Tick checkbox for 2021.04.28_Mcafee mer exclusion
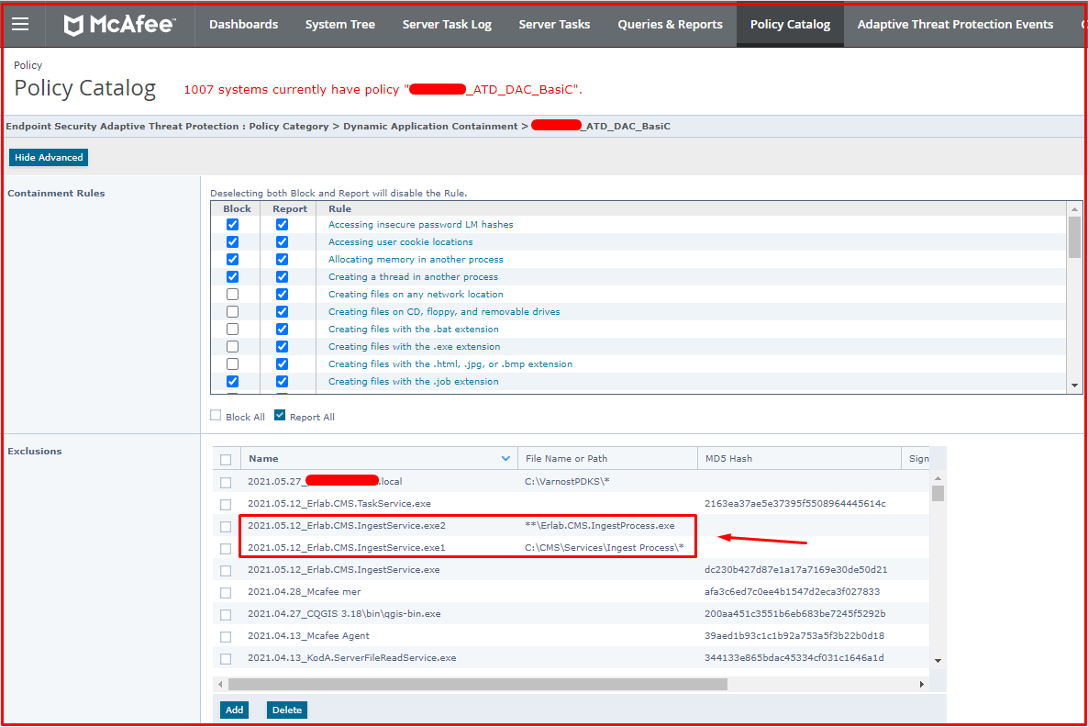 tap(226, 592)
